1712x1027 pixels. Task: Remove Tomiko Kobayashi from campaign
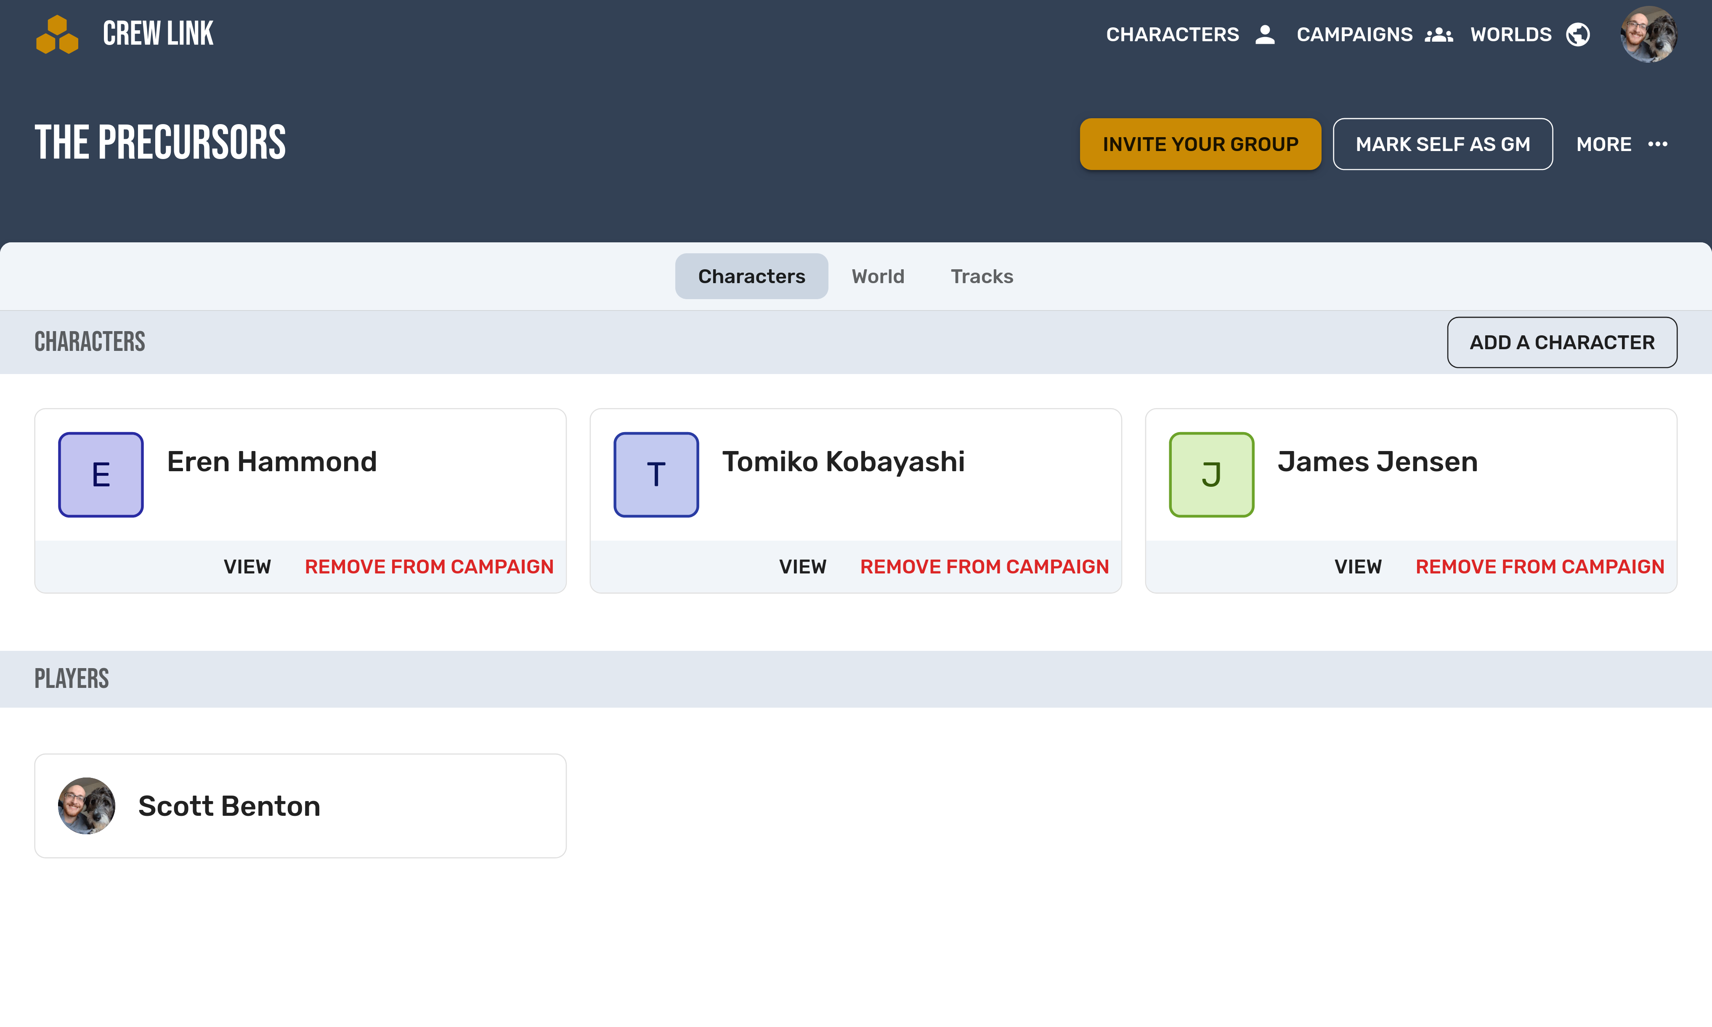click(x=984, y=567)
